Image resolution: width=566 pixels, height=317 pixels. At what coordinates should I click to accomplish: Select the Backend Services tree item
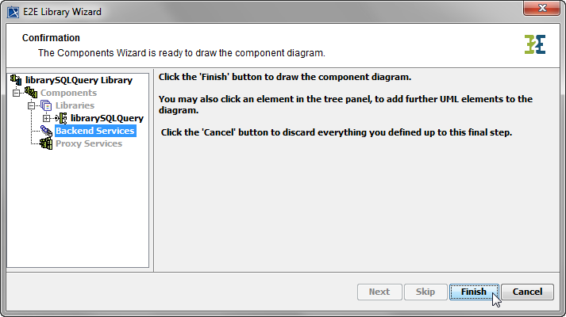point(94,131)
